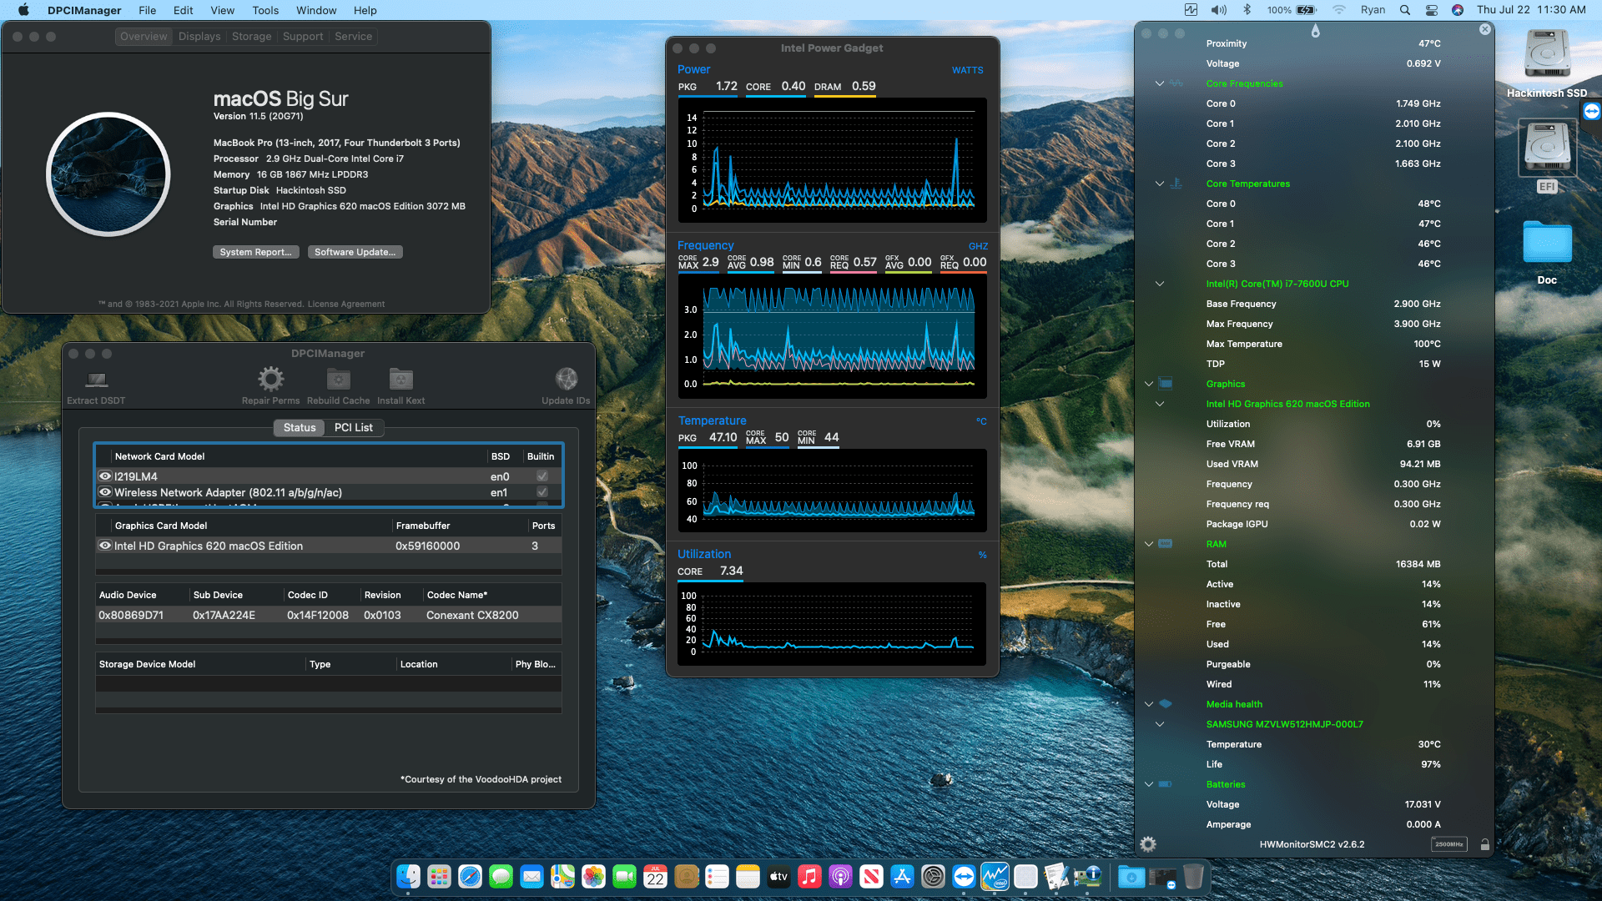1602x901 pixels.
Task: Collapse Core Temperatures group
Action: 1160,184
